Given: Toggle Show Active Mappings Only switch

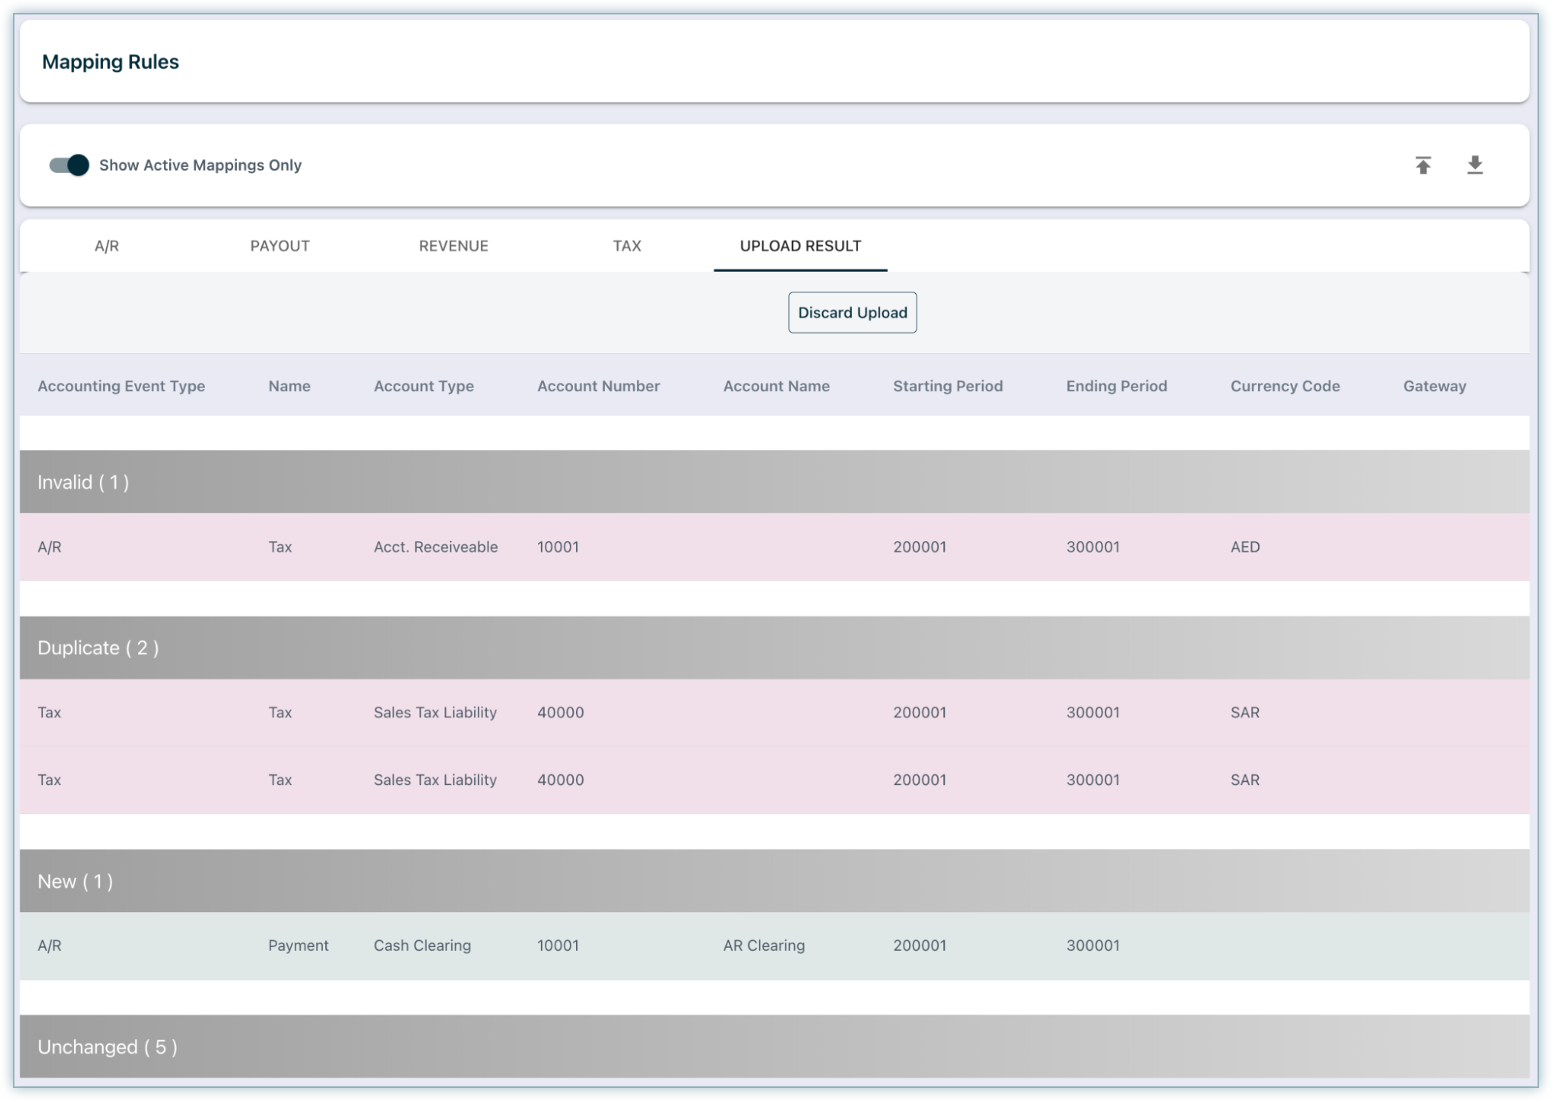Looking at the screenshot, I should (x=69, y=165).
